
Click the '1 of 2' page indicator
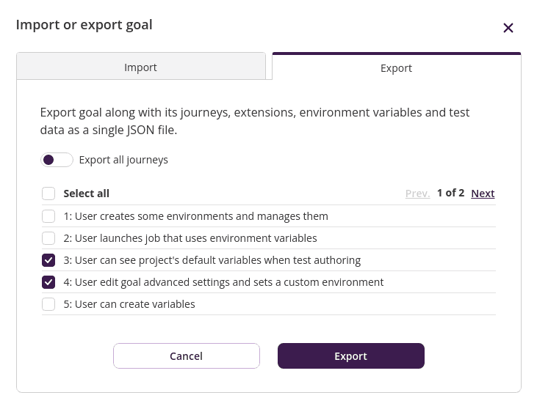click(450, 193)
